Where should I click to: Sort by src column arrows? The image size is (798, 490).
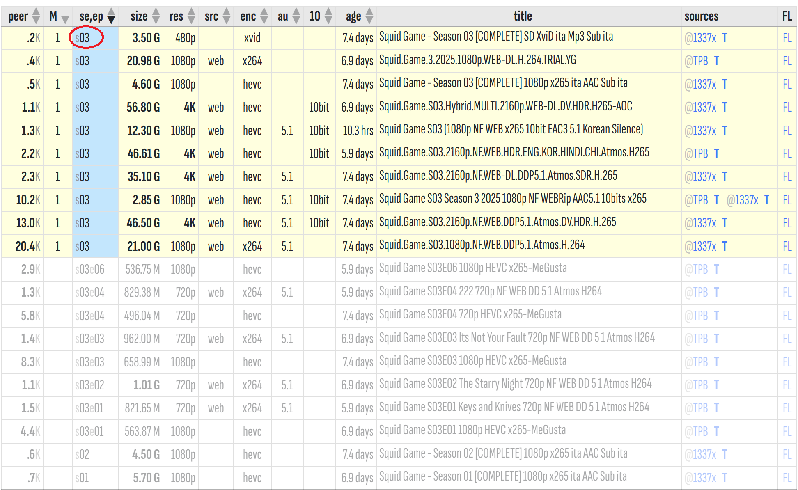point(227,16)
